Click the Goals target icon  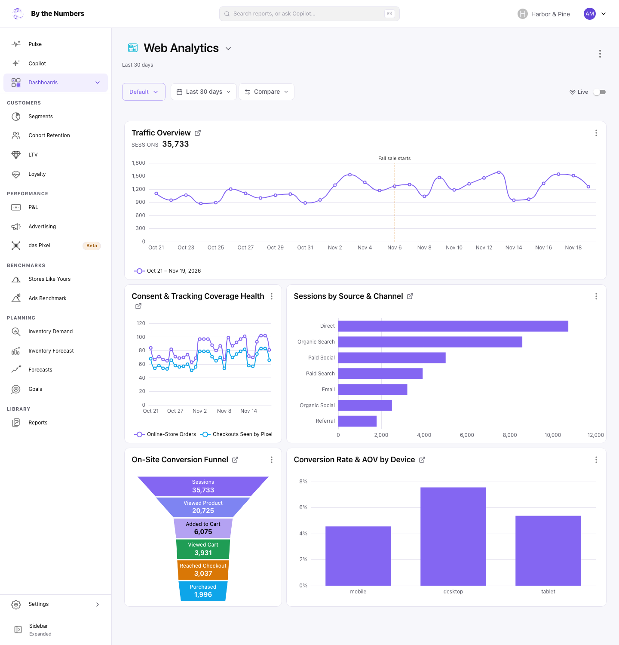pos(16,389)
